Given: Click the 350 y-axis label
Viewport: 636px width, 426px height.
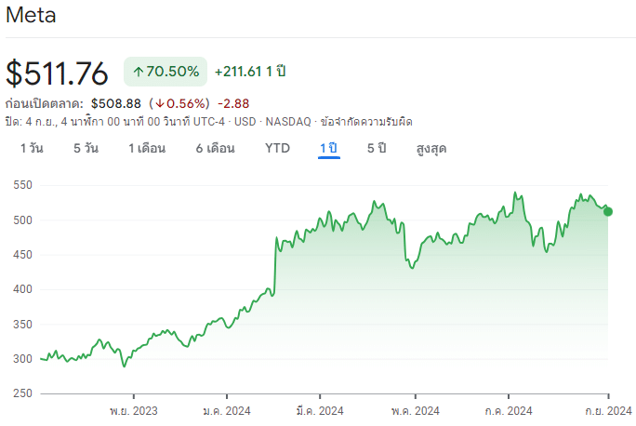Looking at the screenshot, I should coord(22,325).
